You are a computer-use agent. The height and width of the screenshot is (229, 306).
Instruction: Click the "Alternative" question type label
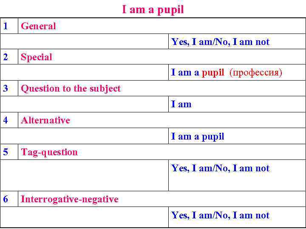pos(45,120)
